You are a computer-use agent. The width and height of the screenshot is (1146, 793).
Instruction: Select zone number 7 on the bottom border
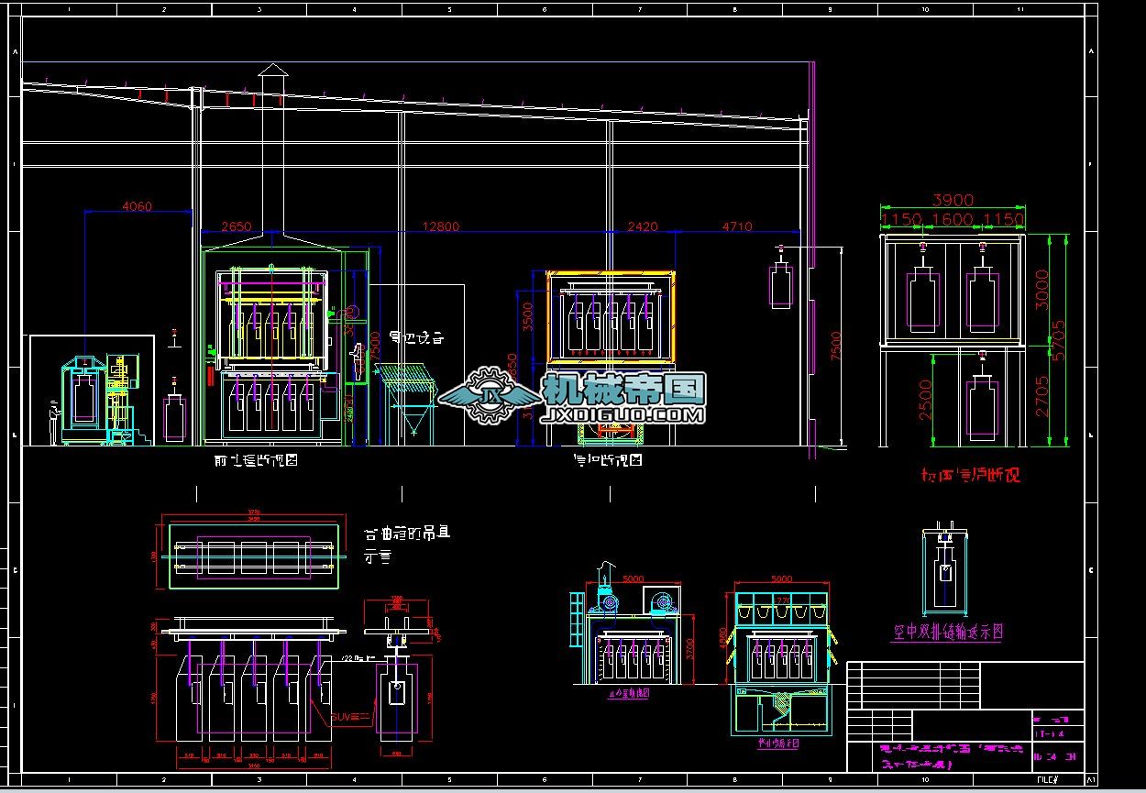click(x=640, y=780)
